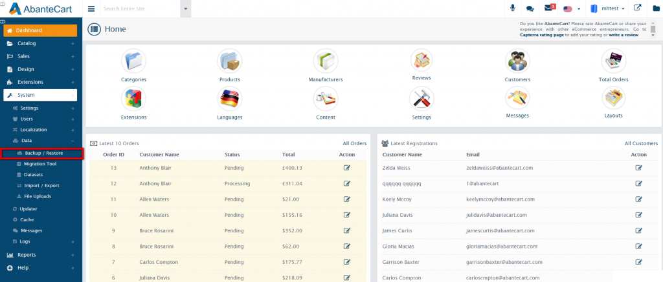Image resolution: width=663 pixels, height=282 pixels.
Task: Open the language flag dropdown
Action: click(x=571, y=9)
